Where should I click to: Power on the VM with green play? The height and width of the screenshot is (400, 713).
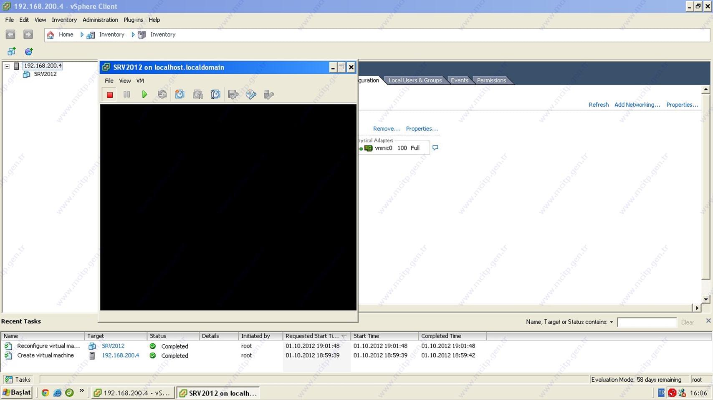click(x=144, y=95)
